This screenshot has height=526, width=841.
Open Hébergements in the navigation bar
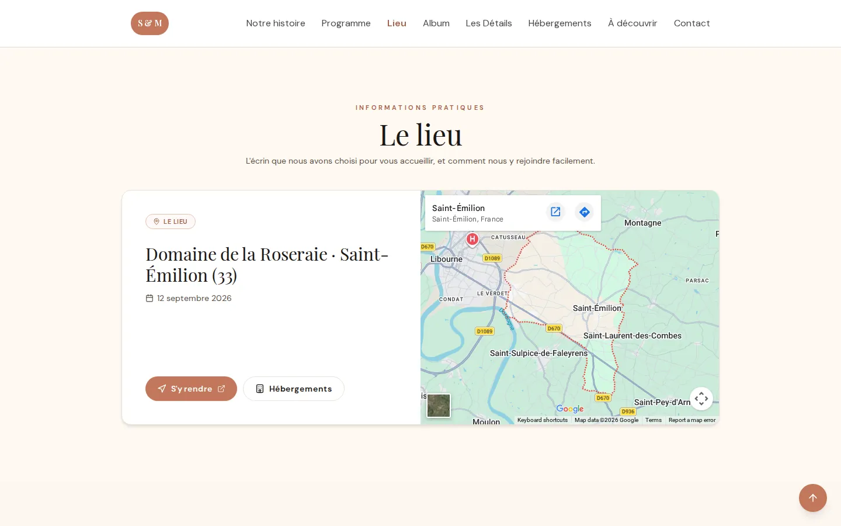click(559, 23)
